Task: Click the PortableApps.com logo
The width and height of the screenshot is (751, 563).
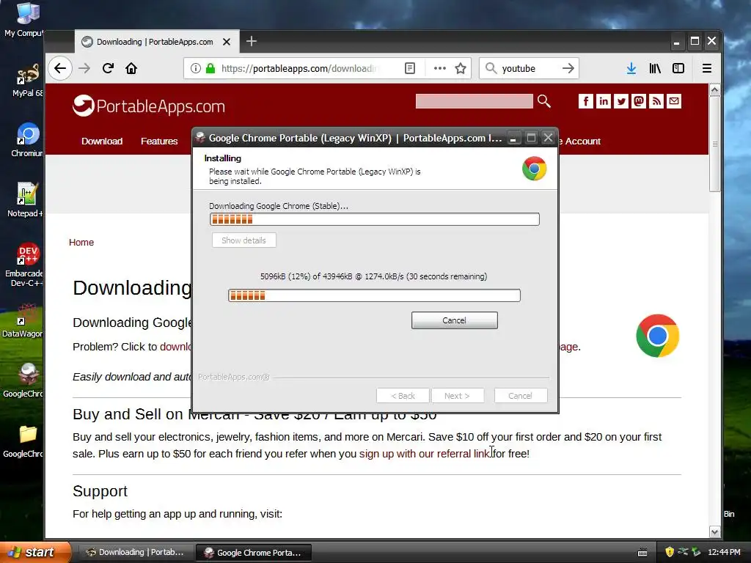Action: click(148, 106)
